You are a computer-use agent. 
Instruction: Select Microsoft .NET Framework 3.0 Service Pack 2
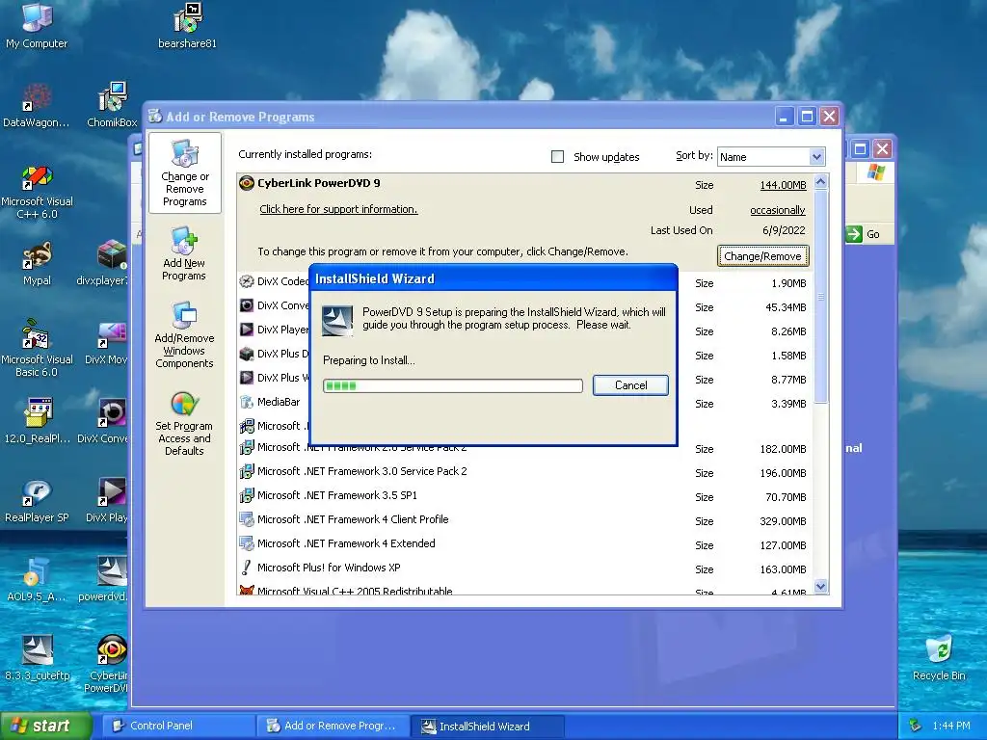(x=525, y=472)
